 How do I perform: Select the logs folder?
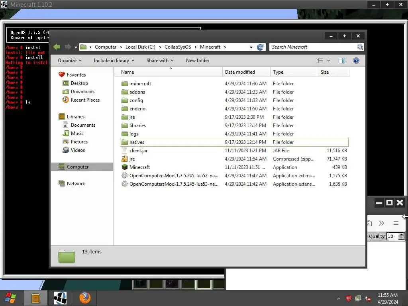click(x=234, y=134)
